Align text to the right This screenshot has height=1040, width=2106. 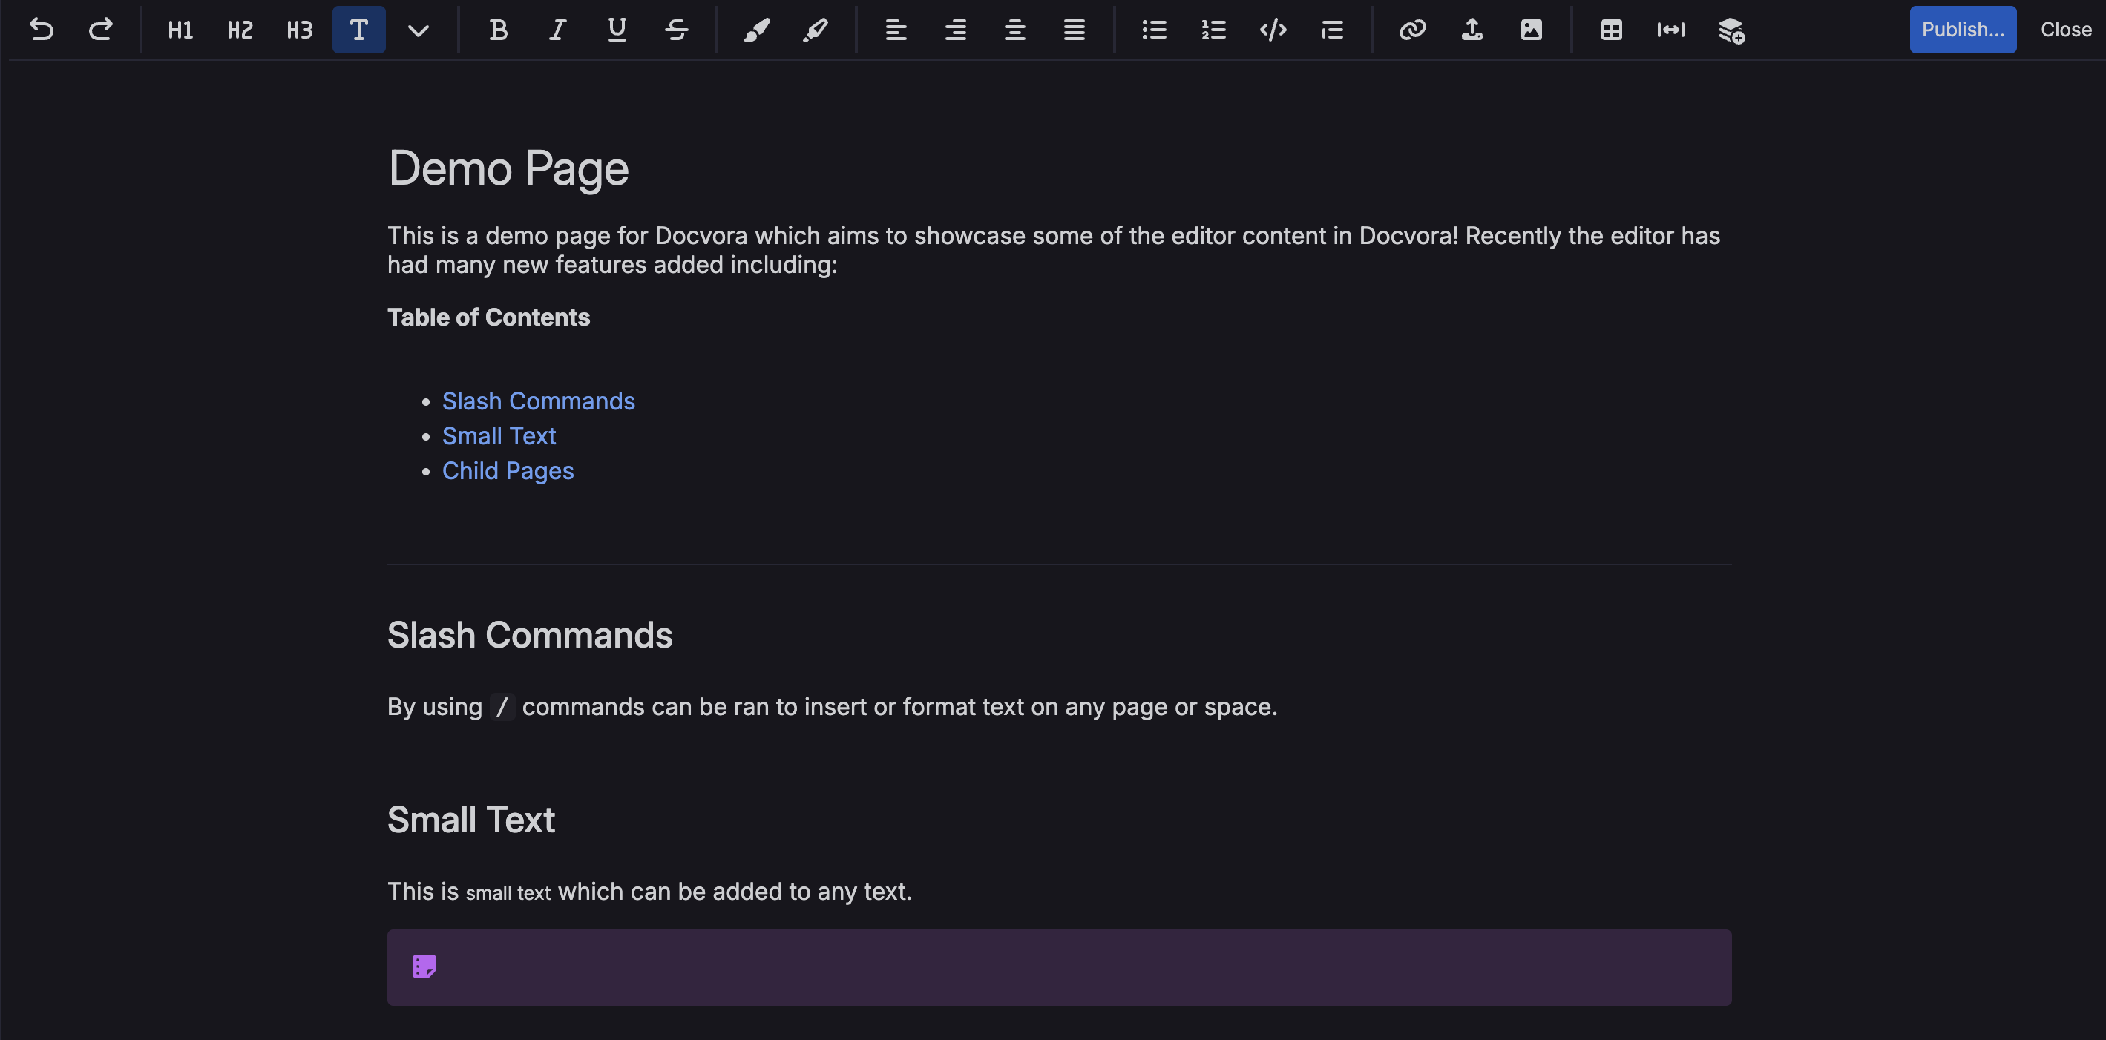pos(956,30)
